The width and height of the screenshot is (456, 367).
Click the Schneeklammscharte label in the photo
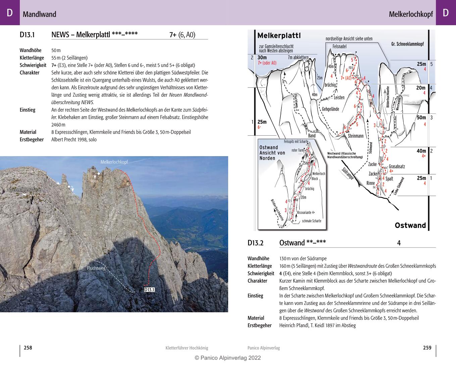[x=24, y=190]
